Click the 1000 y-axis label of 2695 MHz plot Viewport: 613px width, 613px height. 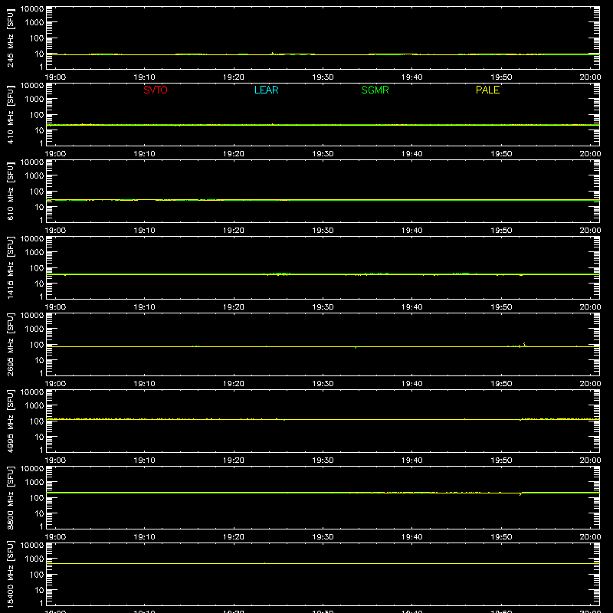pyautogui.click(x=34, y=329)
